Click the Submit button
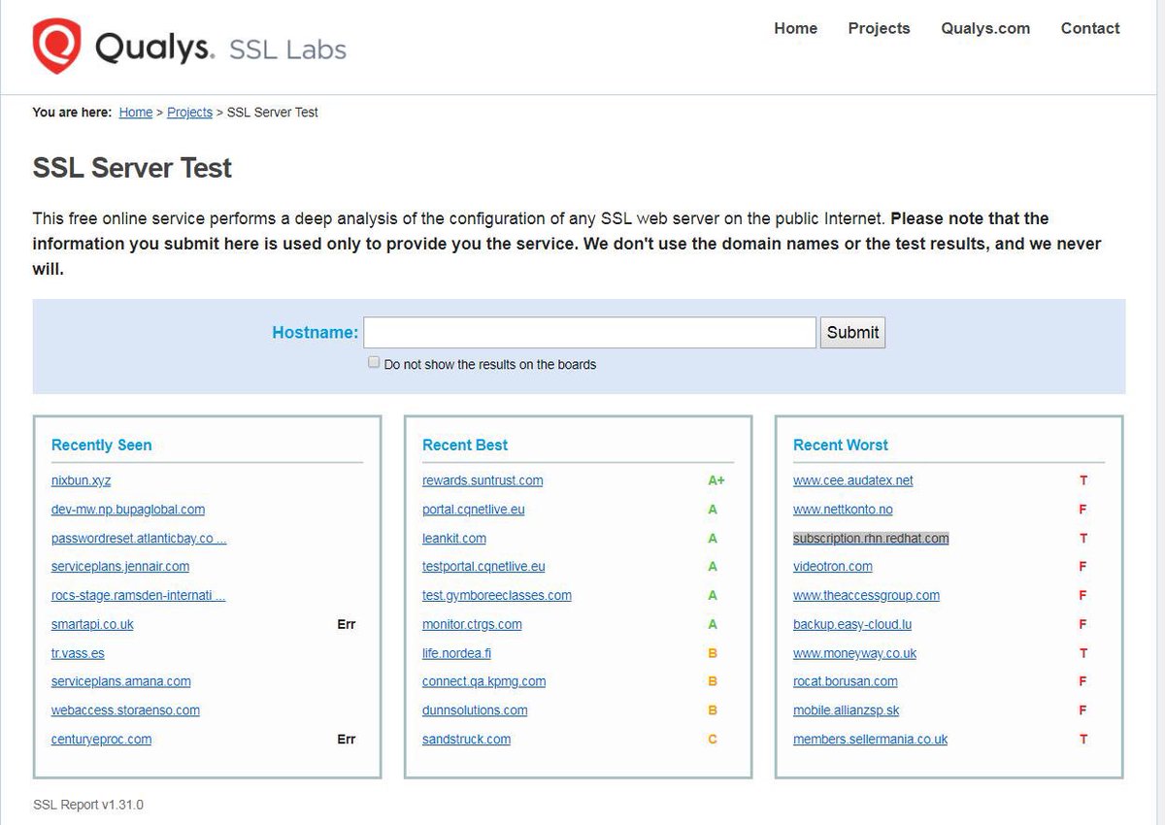Image resolution: width=1165 pixels, height=825 pixels. (x=852, y=332)
